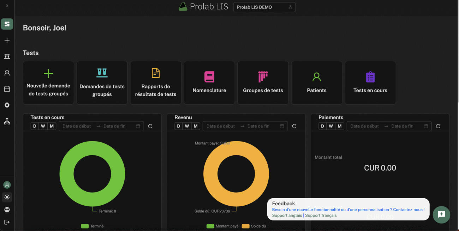Click the plus icon in sidebar
This screenshot has height=231, width=459.
click(x=7, y=40)
